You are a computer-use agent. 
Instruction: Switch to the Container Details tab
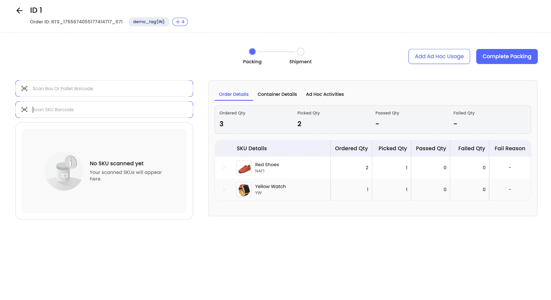click(277, 94)
